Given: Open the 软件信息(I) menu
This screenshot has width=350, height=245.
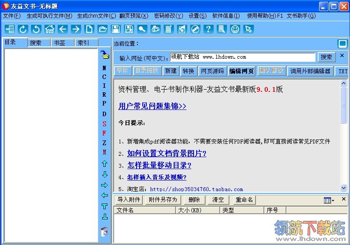Looking at the screenshot, I should tap(226, 16).
